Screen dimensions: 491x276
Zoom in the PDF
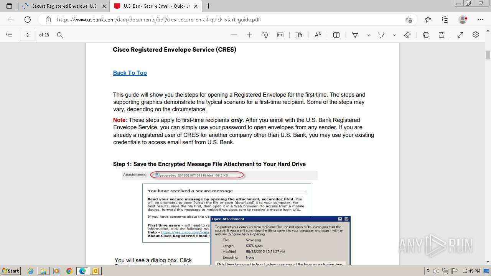[249, 35]
